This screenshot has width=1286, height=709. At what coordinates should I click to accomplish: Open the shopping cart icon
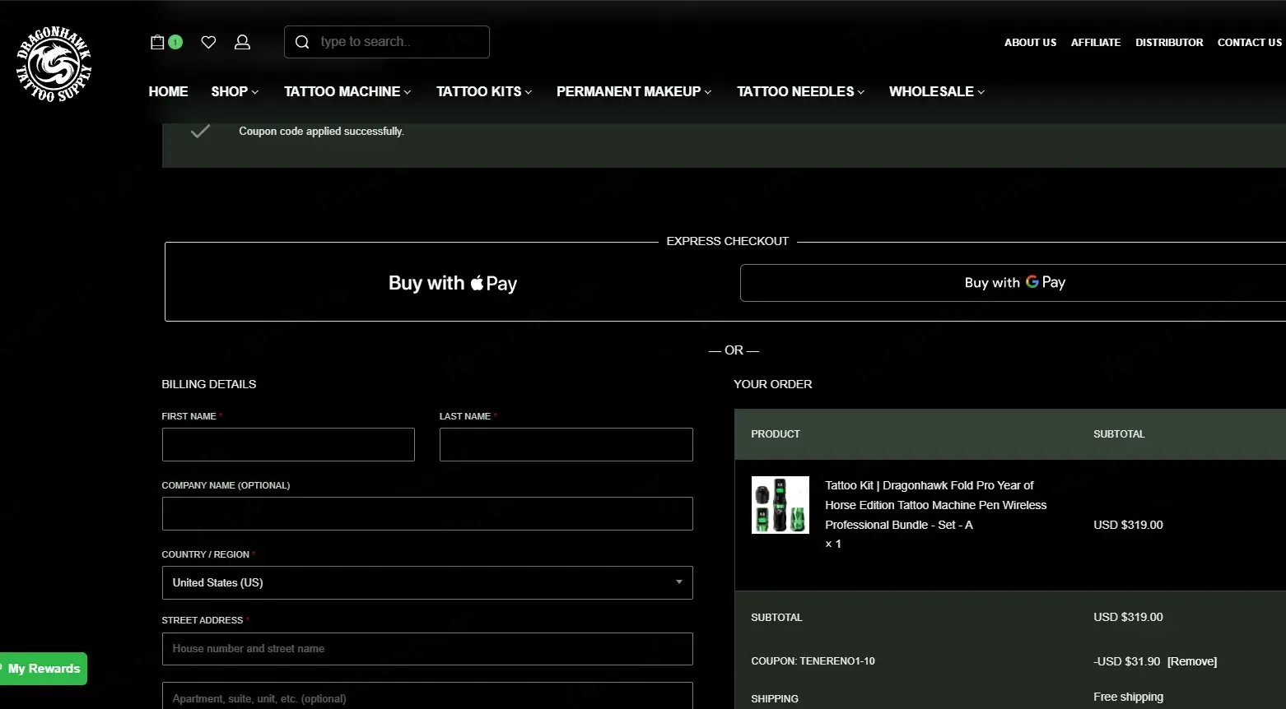click(x=158, y=42)
